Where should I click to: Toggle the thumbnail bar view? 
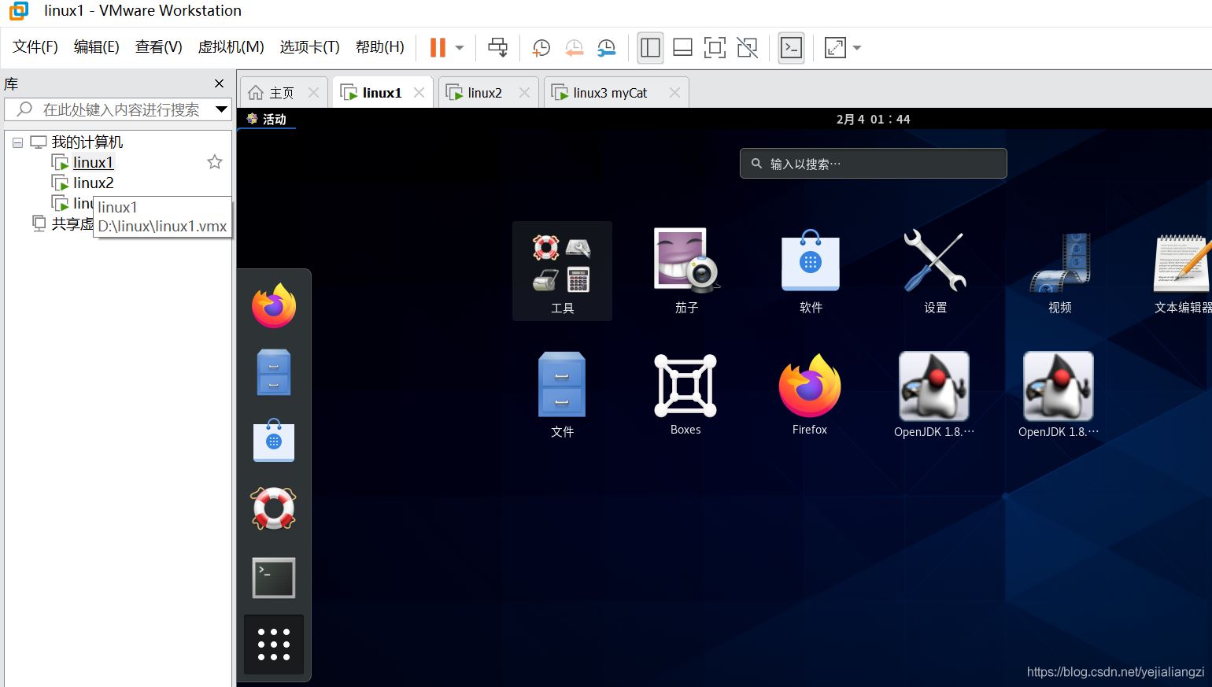tap(682, 48)
